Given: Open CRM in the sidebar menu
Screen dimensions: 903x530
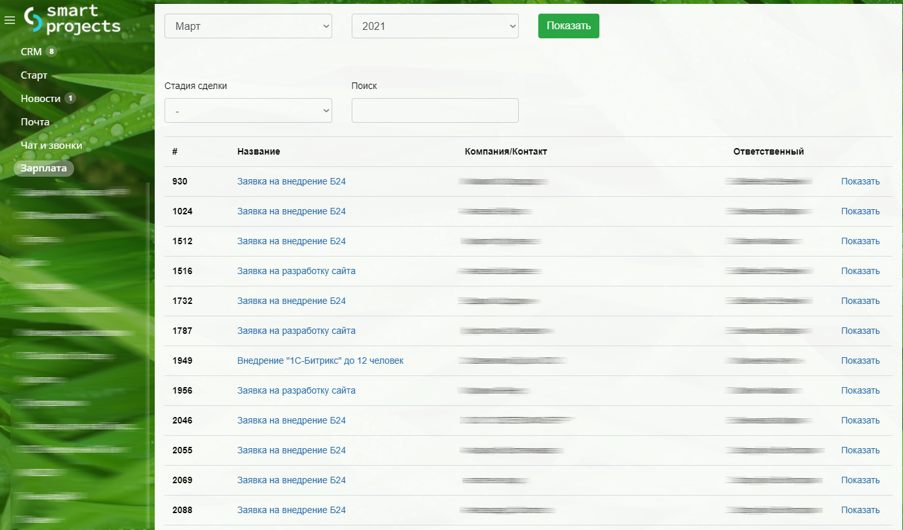Looking at the screenshot, I should pos(31,52).
